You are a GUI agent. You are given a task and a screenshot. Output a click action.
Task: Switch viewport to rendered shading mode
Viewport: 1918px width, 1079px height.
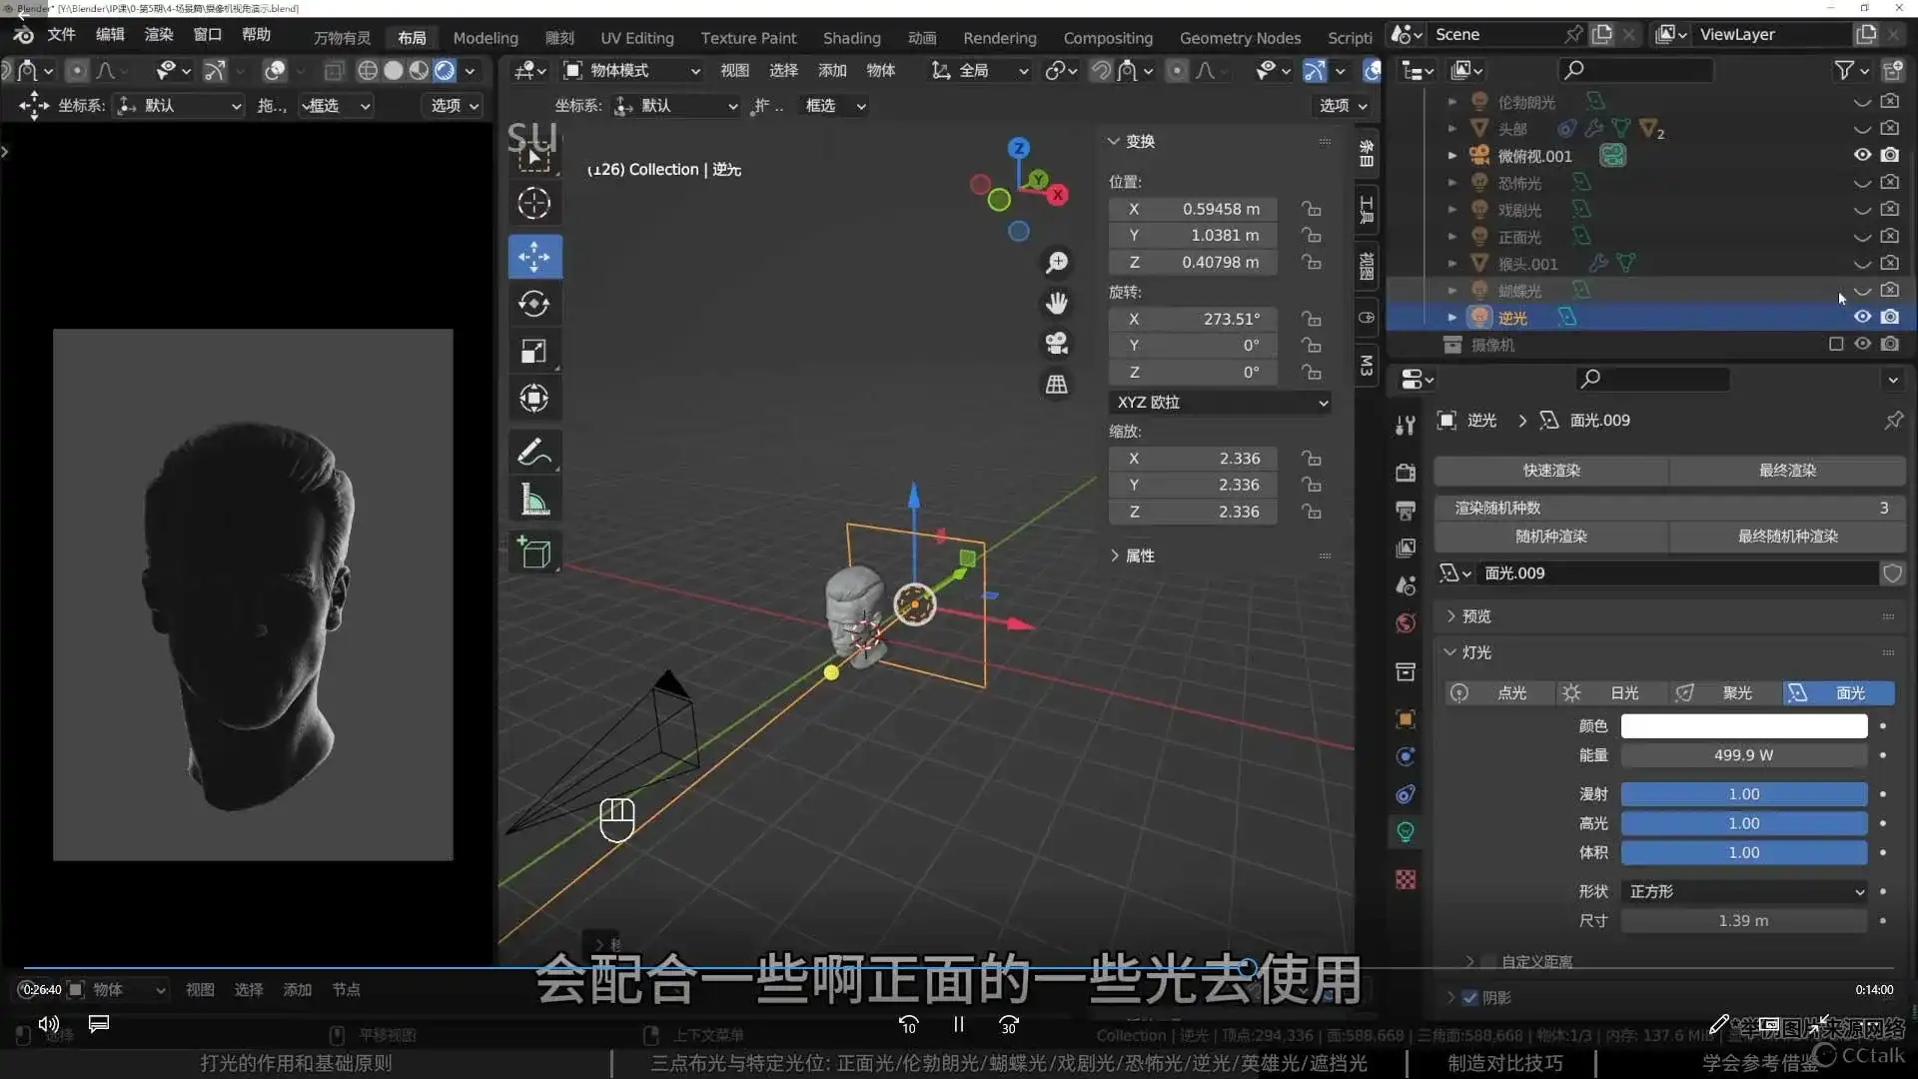coord(443,70)
